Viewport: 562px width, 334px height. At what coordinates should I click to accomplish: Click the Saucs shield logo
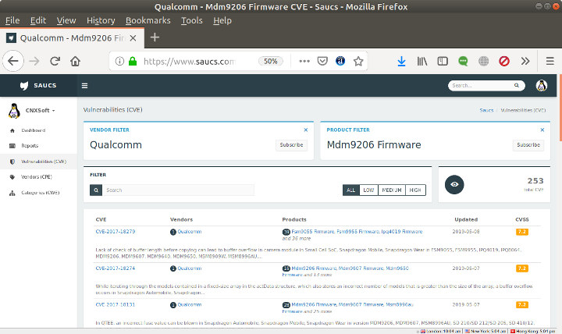[24, 86]
